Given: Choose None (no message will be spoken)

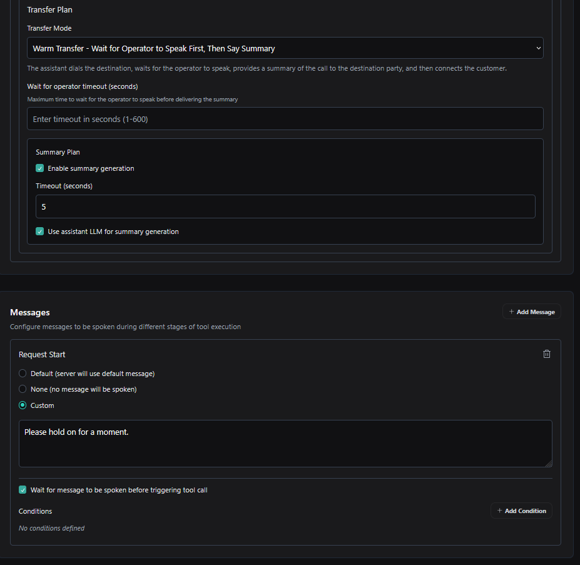Looking at the screenshot, I should click(23, 389).
